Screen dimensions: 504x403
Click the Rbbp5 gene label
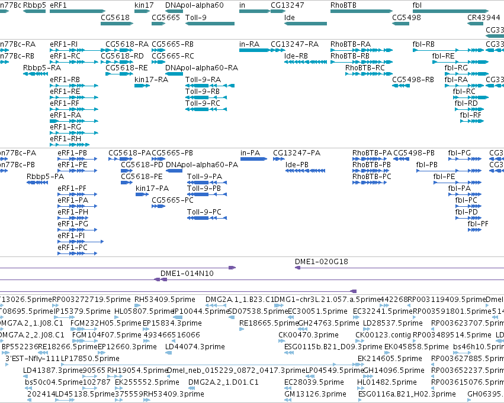point(34,5)
